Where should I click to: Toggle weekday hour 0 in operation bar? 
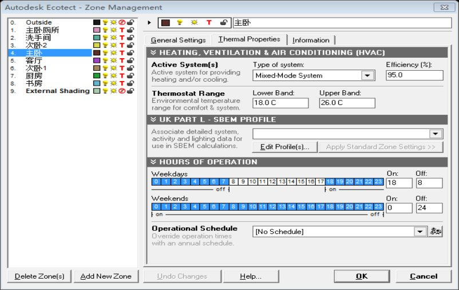(x=156, y=182)
